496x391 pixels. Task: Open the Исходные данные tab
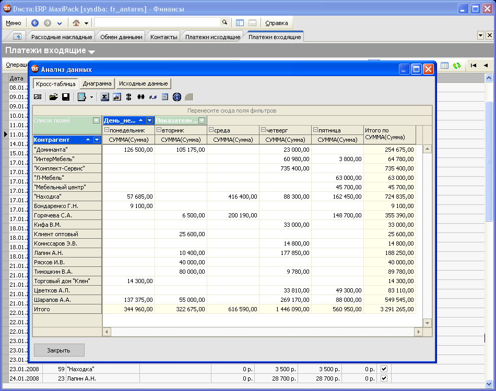tap(143, 83)
